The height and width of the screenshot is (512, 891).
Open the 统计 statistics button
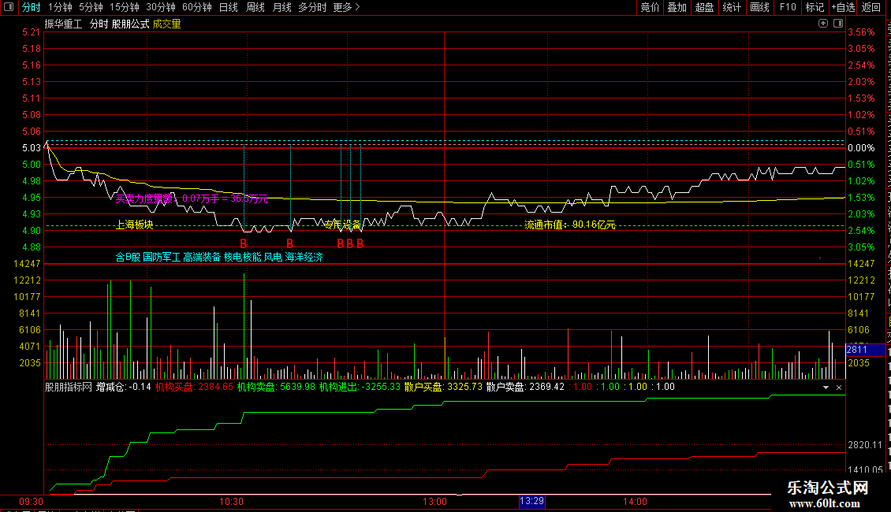coord(732,7)
